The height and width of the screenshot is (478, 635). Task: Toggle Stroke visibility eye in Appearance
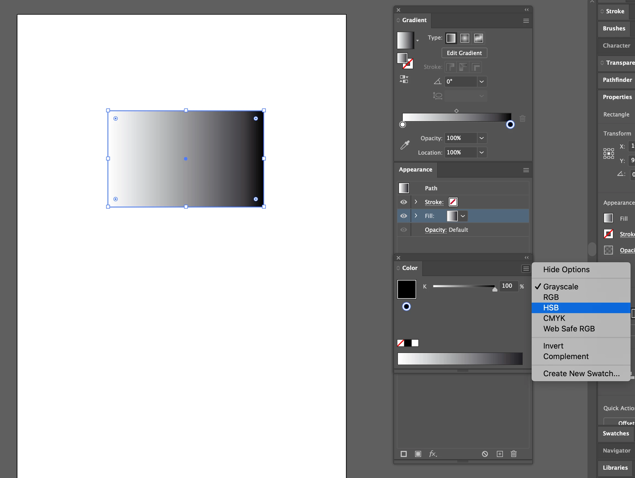tap(404, 202)
